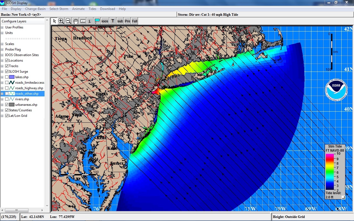
Task: Click the cyan probe flag tool
Action: coord(97,21)
